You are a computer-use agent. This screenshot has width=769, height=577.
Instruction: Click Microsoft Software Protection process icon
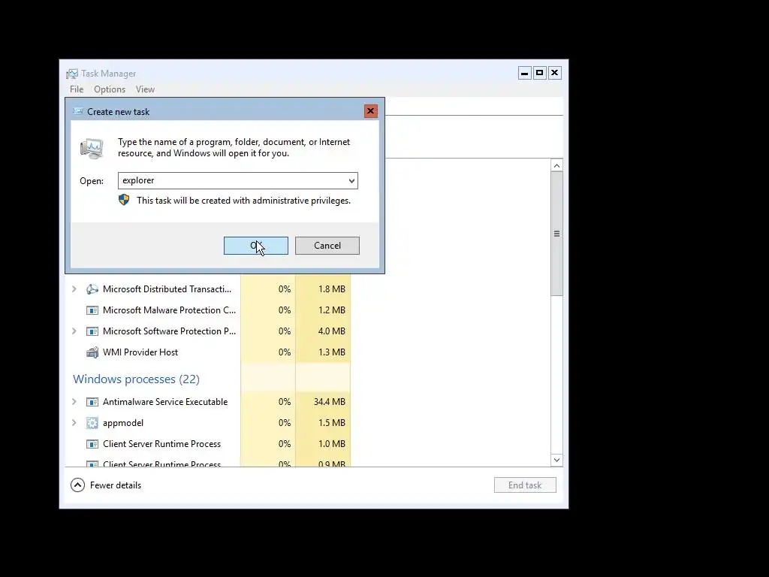92,331
